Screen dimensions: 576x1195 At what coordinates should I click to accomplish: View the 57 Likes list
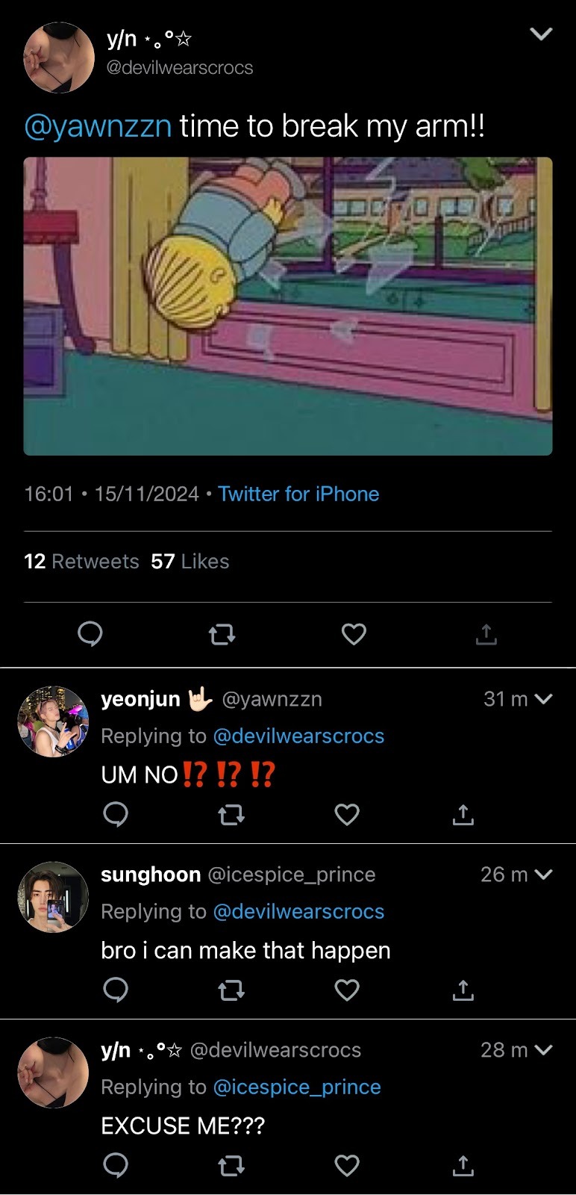point(190,562)
